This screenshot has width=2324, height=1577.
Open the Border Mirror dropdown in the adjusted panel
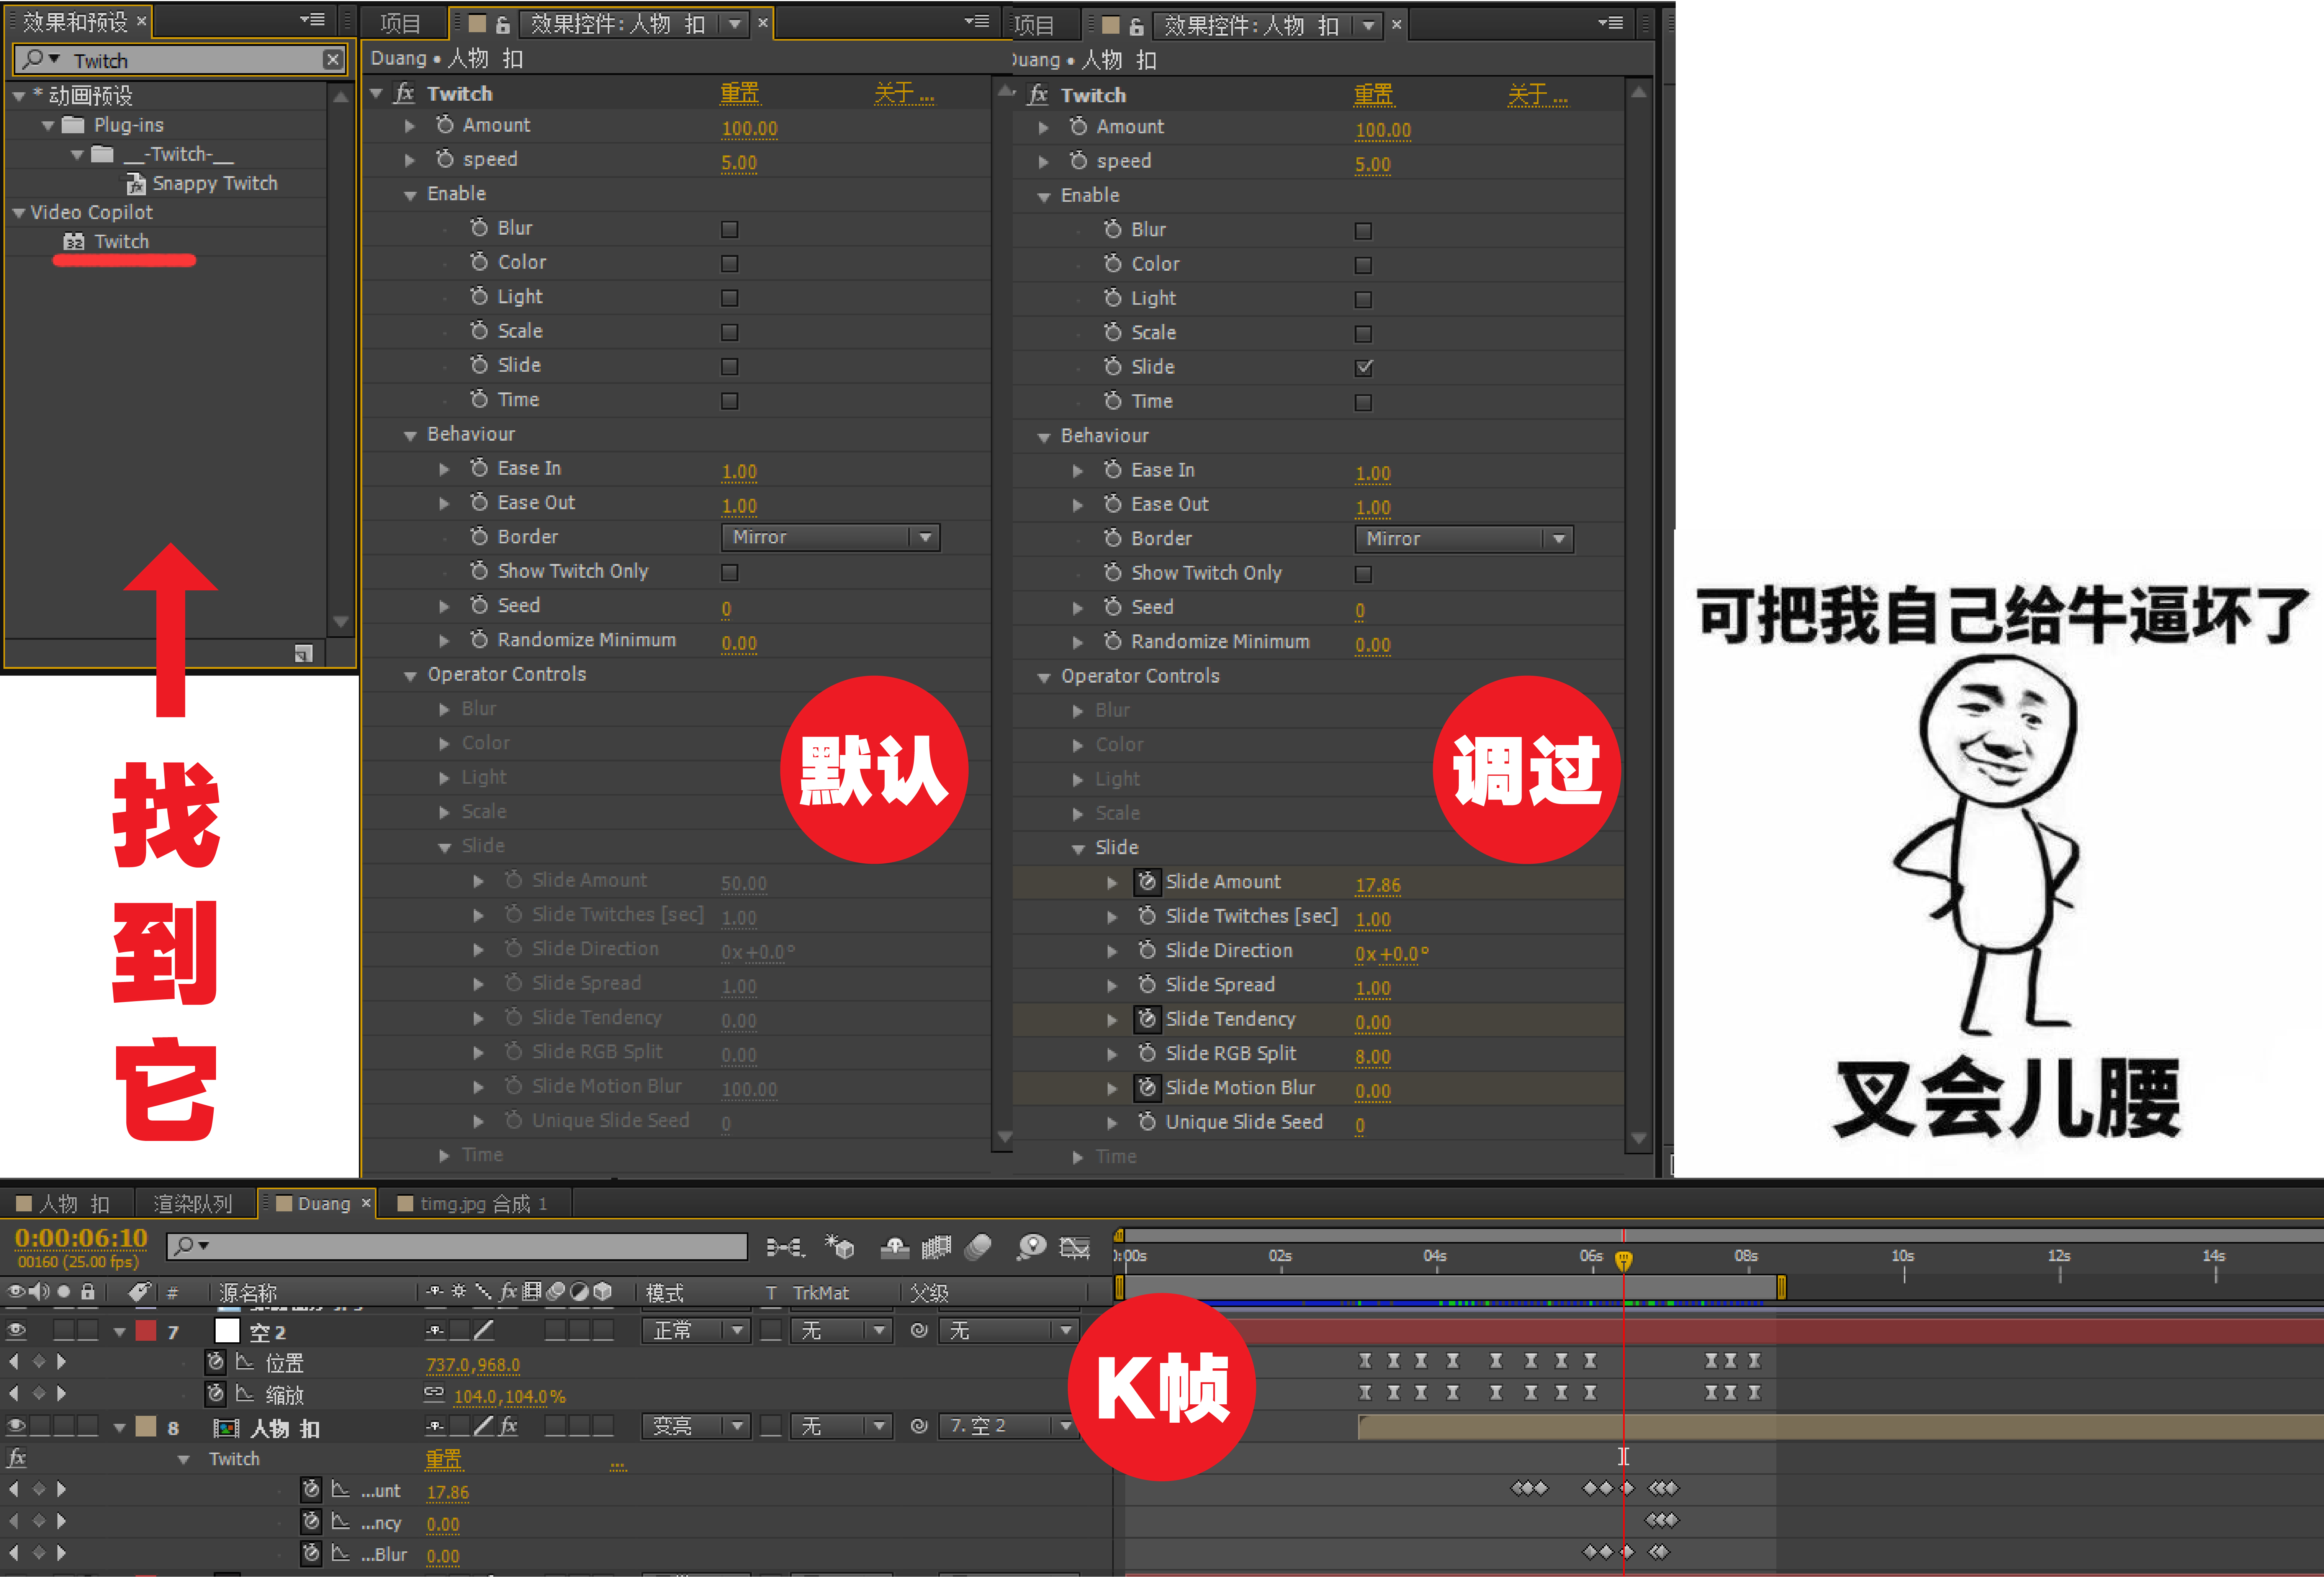point(1464,540)
